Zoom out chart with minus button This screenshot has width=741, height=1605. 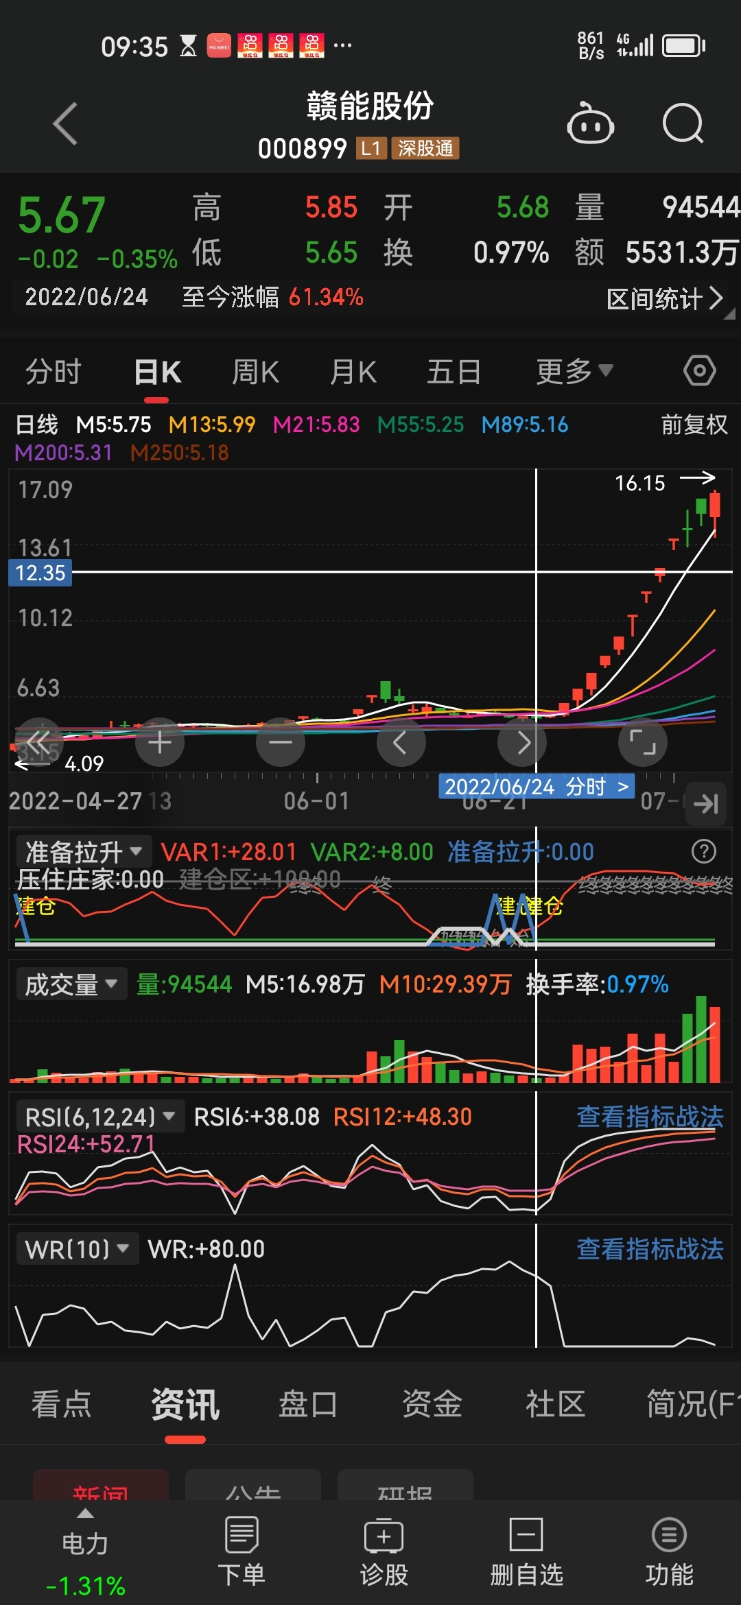pos(281,742)
